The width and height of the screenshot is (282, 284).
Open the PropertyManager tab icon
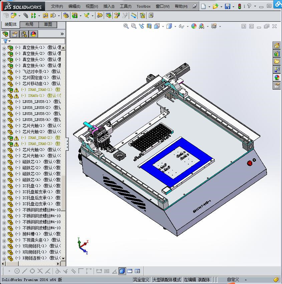click(15, 34)
